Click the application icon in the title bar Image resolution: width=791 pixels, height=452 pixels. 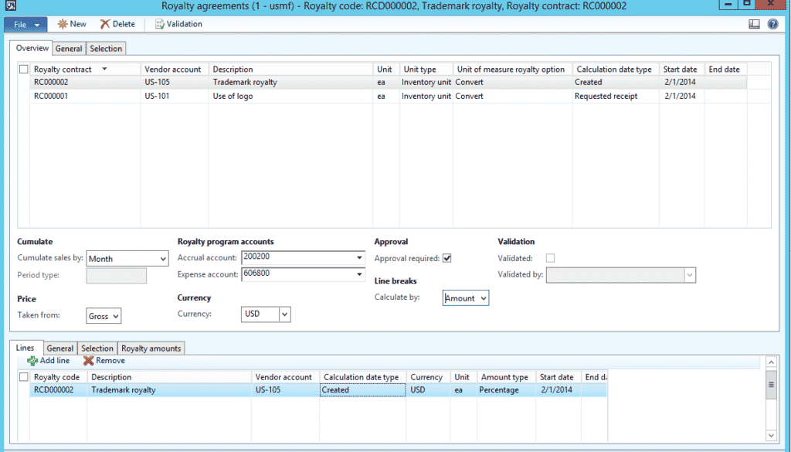(10, 6)
